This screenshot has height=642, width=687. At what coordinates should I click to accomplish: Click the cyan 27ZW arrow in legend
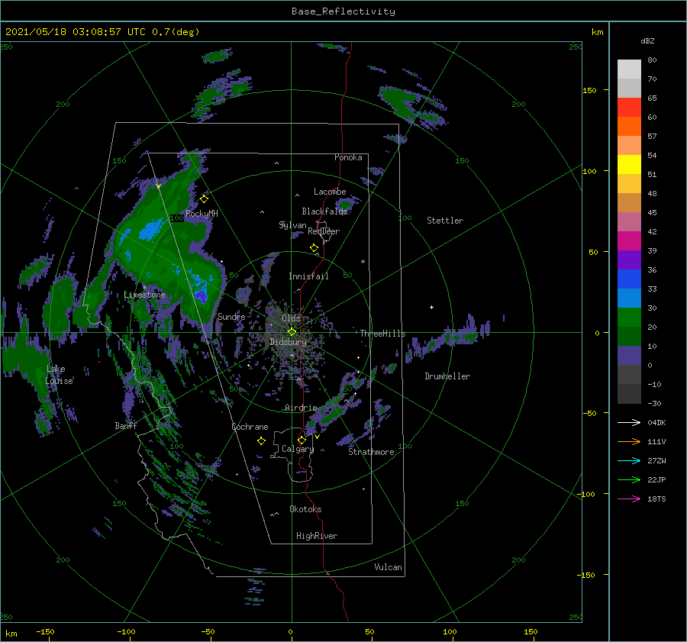click(x=629, y=460)
